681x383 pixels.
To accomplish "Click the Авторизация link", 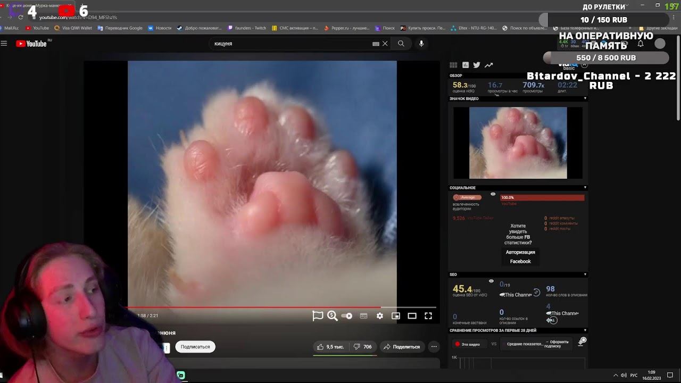I will pyautogui.click(x=520, y=252).
